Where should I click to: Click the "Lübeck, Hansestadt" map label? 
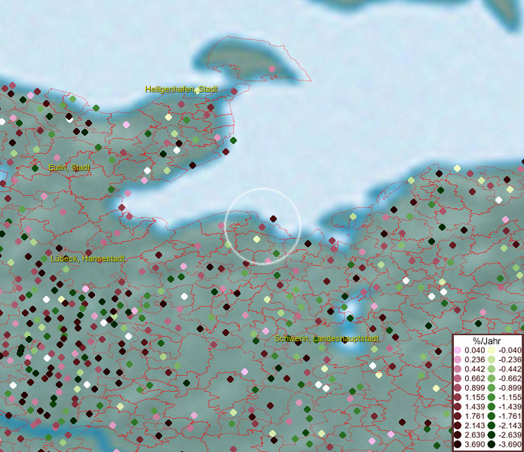click(x=88, y=258)
